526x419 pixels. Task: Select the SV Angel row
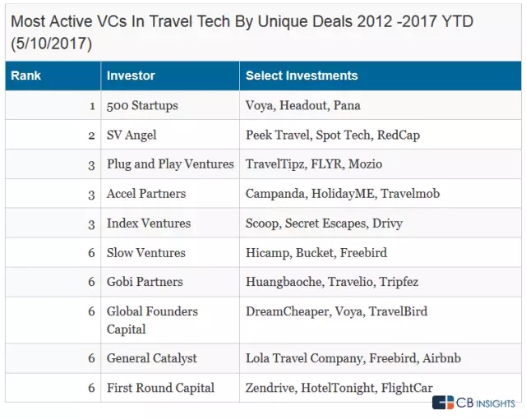coord(263,135)
